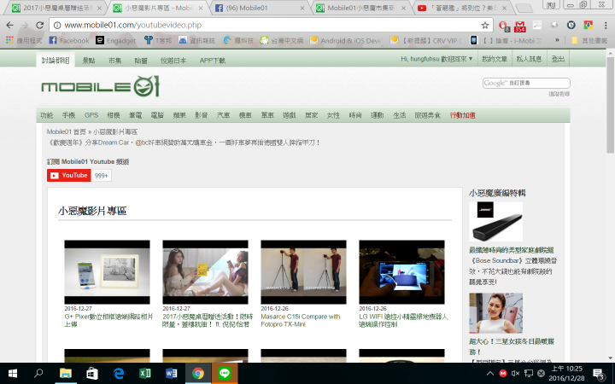Image resolution: width=615 pixels, height=384 pixels.
Task: Open the 悅遊日本 top navigation item
Action: [x=173, y=61]
